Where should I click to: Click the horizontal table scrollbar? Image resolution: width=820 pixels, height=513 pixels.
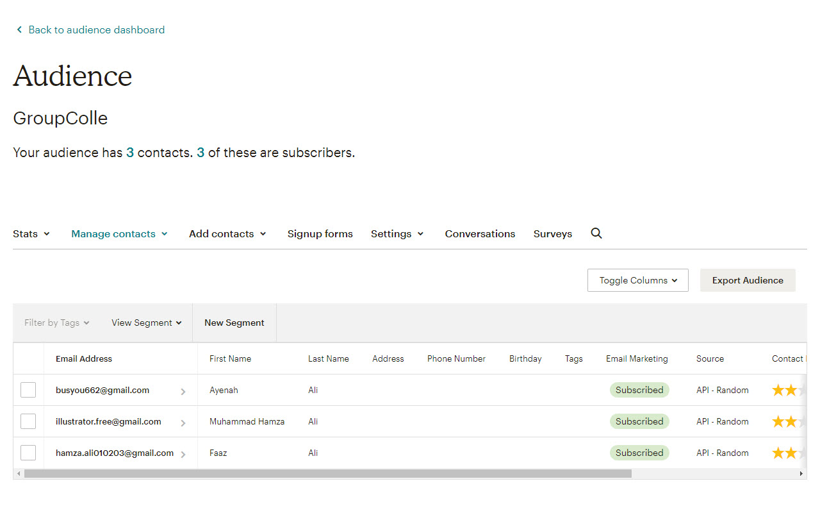[328, 473]
